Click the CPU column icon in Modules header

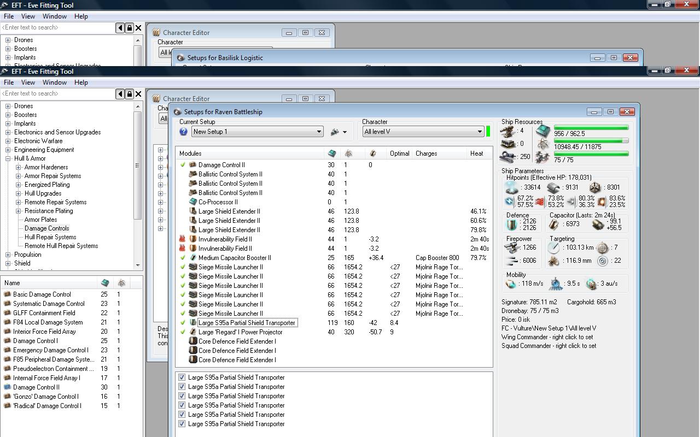coord(332,153)
